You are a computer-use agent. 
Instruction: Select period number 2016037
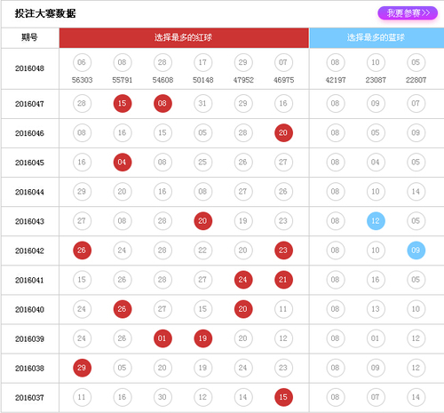tap(29, 398)
